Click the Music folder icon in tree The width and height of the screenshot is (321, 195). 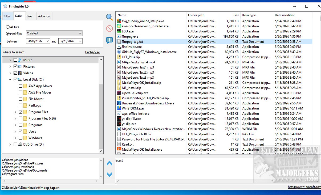point(20,60)
